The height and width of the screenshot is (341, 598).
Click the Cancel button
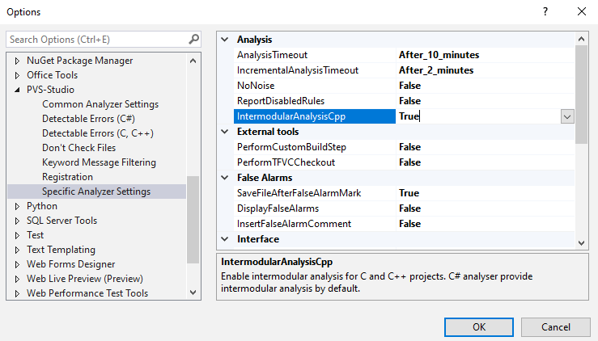click(555, 326)
